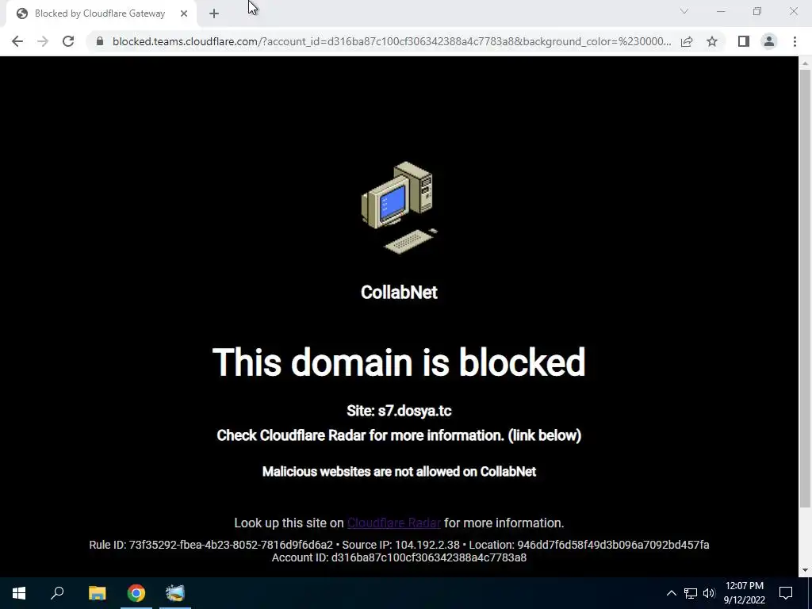Follow the Cloudflare Radar link

pos(393,523)
